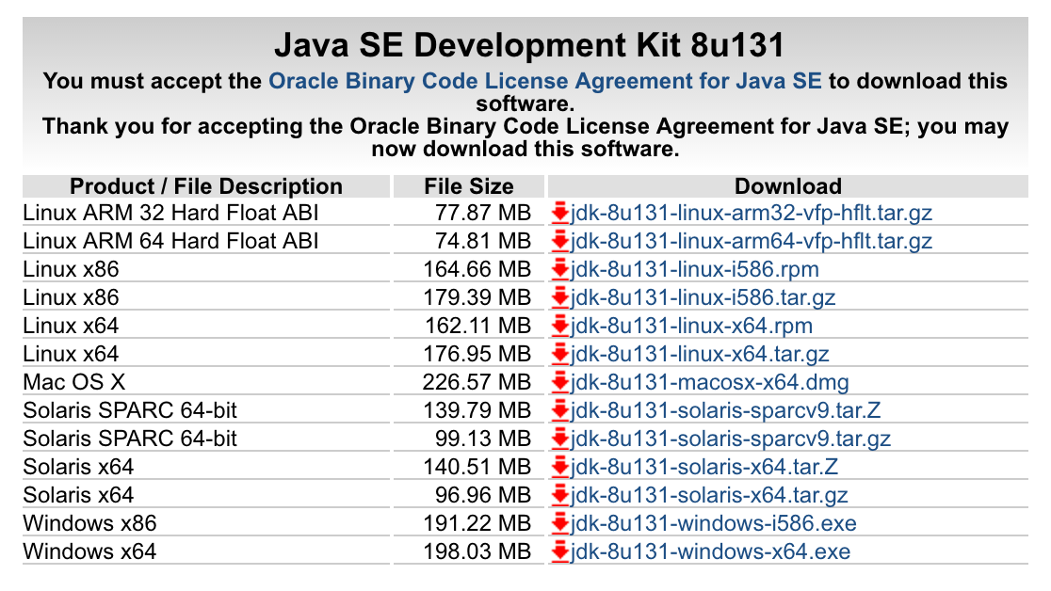Click the red download arrow beside jdk-8u131-solaris-x64.tar.Z
Viewport: 1051px width, 591px height.
pos(559,467)
